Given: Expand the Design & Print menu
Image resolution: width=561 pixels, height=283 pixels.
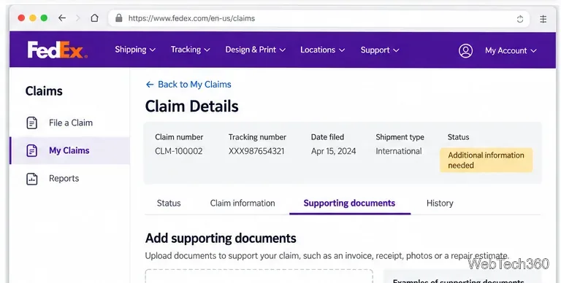Looking at the screenshot, I should (255, 50).
